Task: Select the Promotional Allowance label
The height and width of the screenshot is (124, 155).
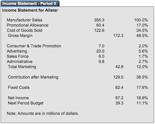Action: tap(28, 25)
